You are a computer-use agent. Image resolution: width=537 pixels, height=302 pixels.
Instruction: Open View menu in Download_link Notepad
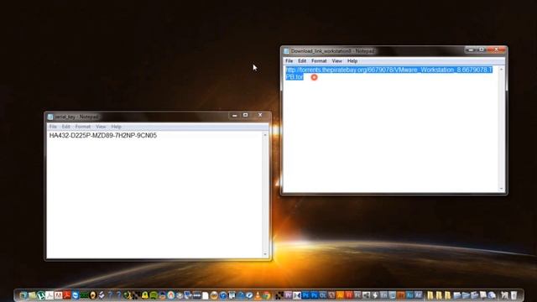336,61
